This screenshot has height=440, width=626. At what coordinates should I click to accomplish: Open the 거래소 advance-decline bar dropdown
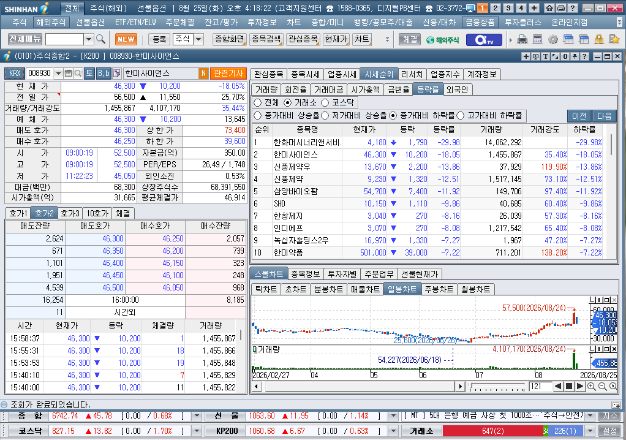pos(590,431)
